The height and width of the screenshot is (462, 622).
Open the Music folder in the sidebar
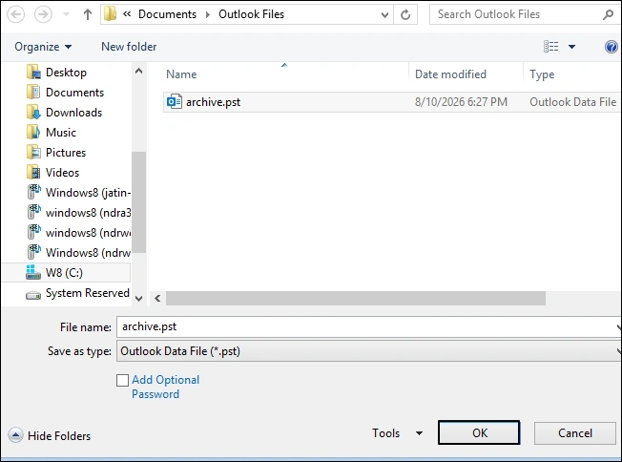61,132
